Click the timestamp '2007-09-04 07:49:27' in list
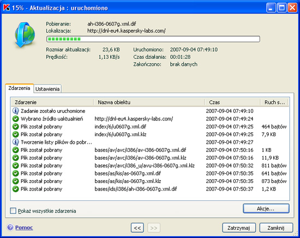The height and width of the screenshot is (238, 300). tap(230, 142)
